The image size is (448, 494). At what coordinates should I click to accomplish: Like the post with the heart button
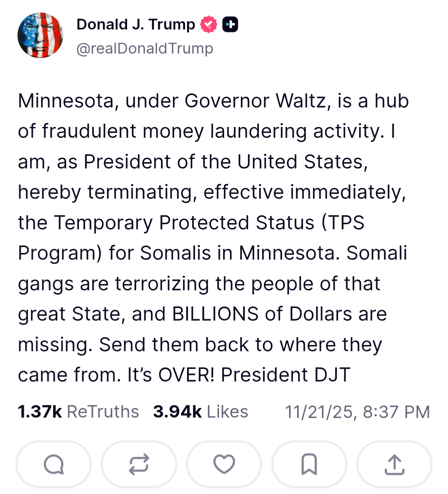224,464
